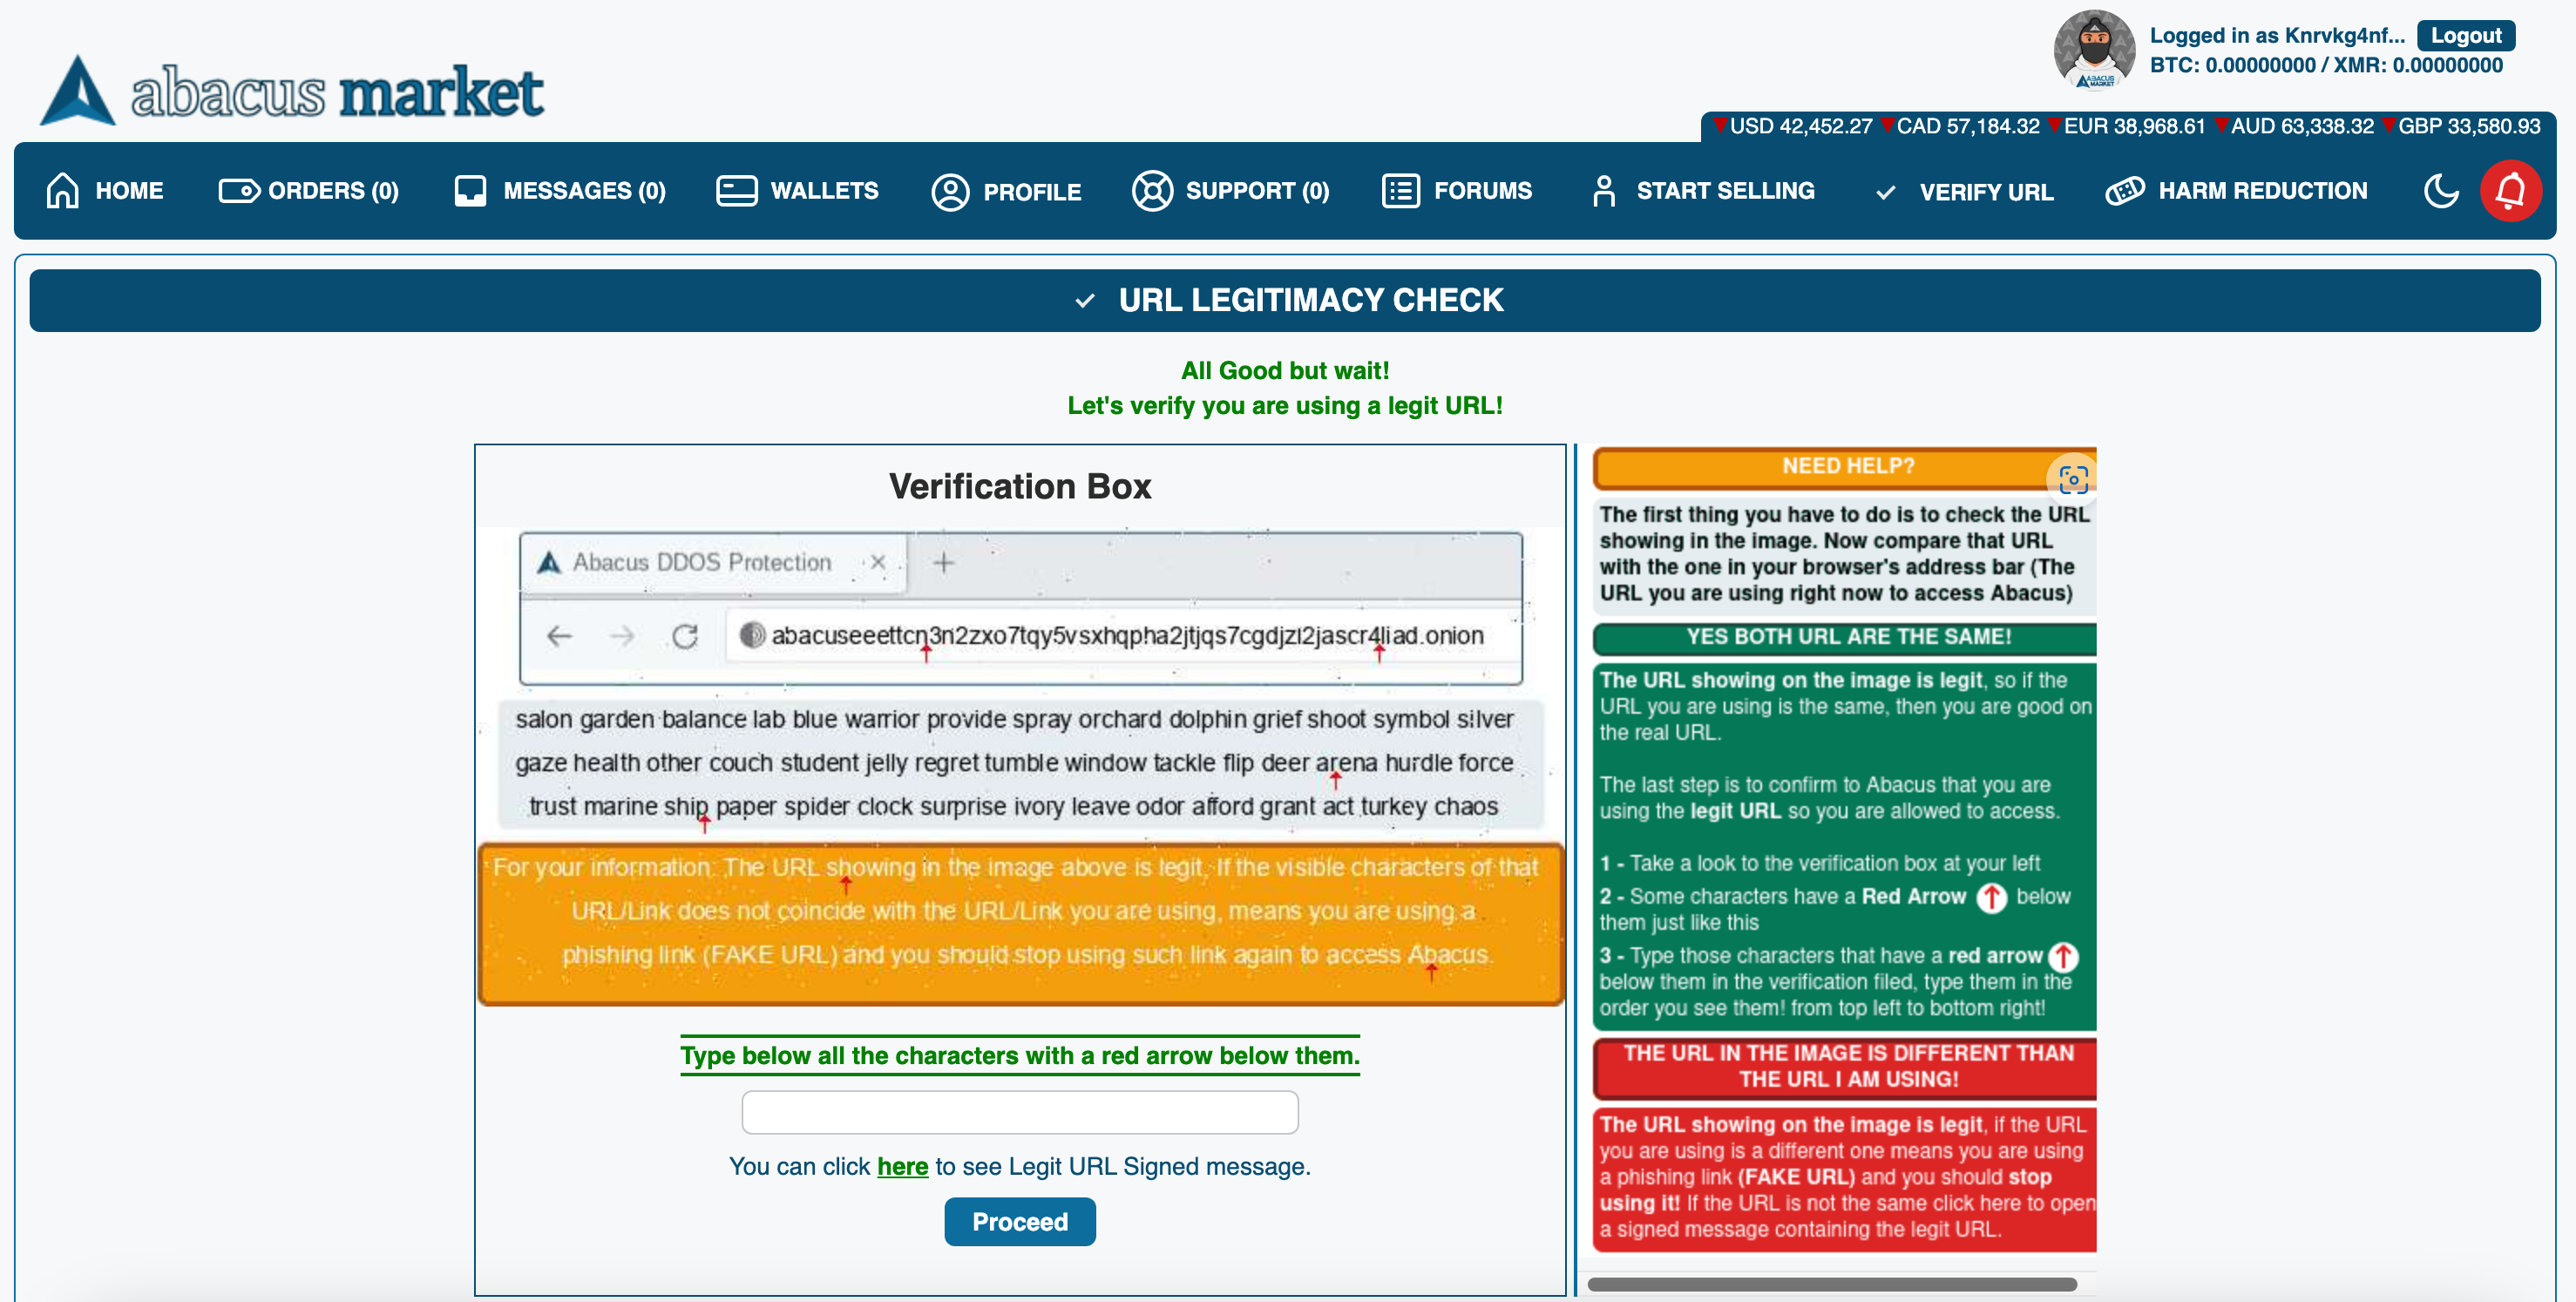
Task: Click the Forums list icon
Action: click(x=1401, y=190)
